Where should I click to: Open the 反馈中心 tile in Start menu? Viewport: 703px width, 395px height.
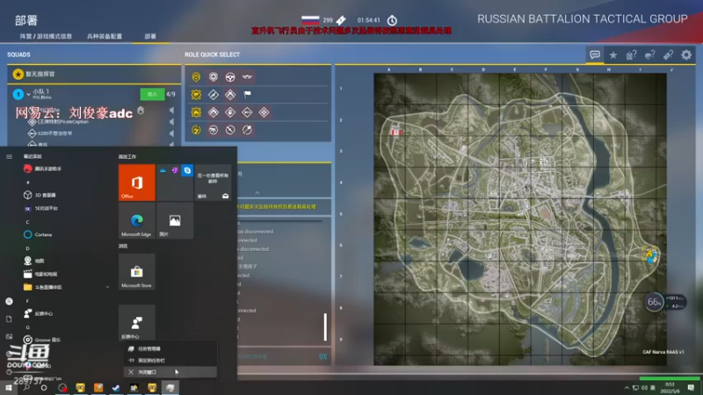137,322
